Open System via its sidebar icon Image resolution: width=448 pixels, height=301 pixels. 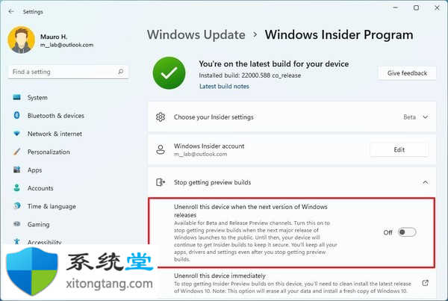coord(17,98)
